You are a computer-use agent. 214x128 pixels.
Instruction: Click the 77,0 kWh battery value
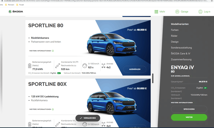click(37, 69)
